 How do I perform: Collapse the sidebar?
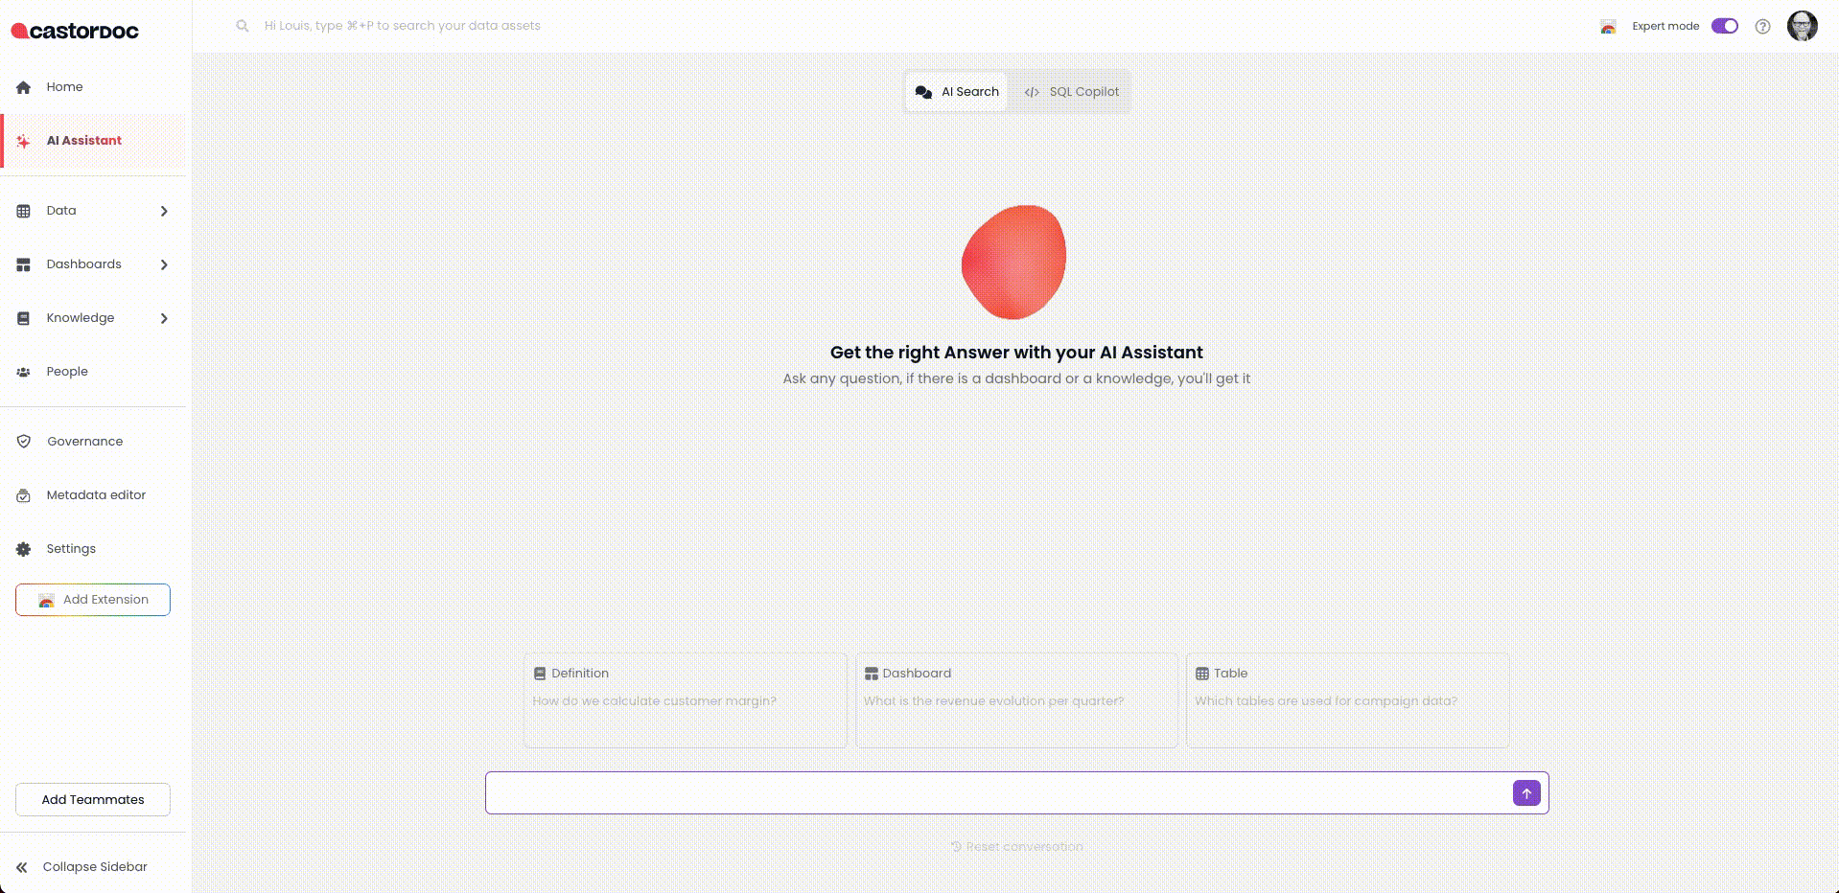(x=82, y=867)
